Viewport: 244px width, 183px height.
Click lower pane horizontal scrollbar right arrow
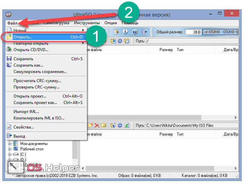pos(236,168)
